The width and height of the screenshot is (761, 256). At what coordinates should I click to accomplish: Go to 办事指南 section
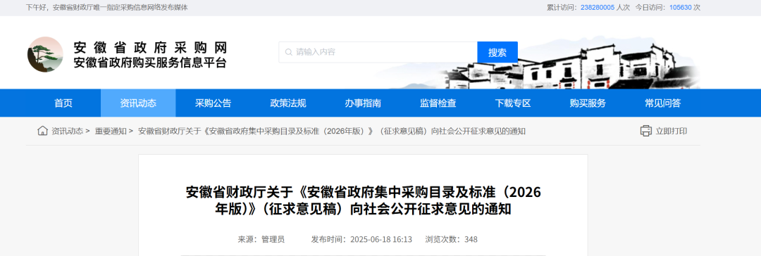point(363,103)
